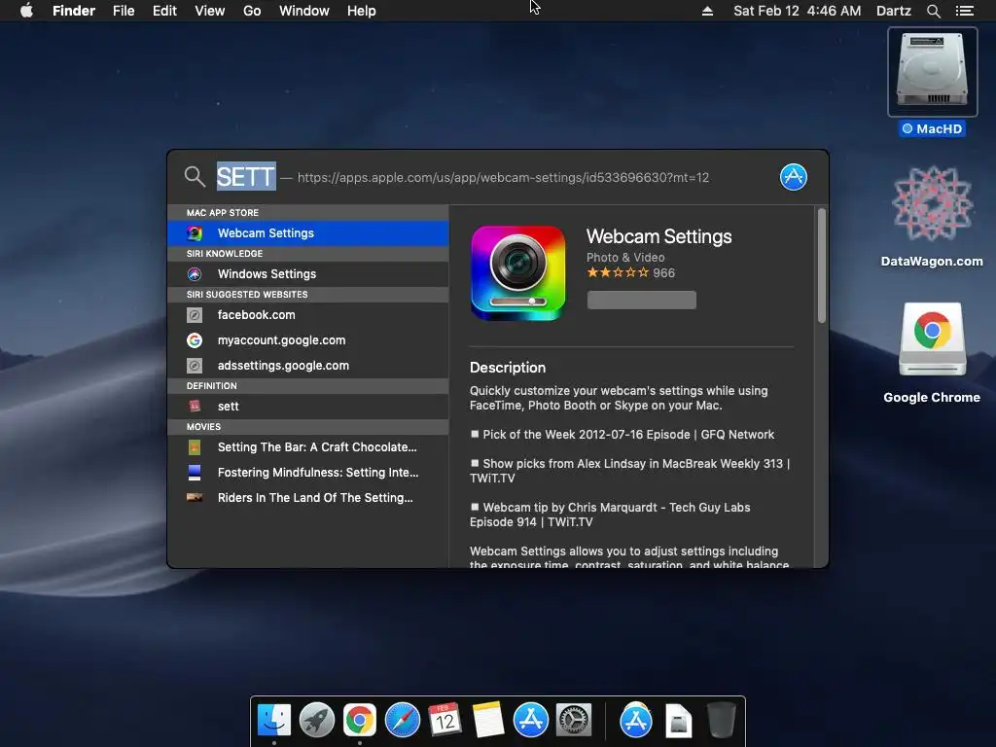
Task: Open Finder from the Dock
Action: coord(273,721)
